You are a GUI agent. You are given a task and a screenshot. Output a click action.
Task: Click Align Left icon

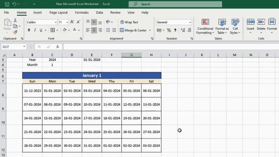pos(88,30)
